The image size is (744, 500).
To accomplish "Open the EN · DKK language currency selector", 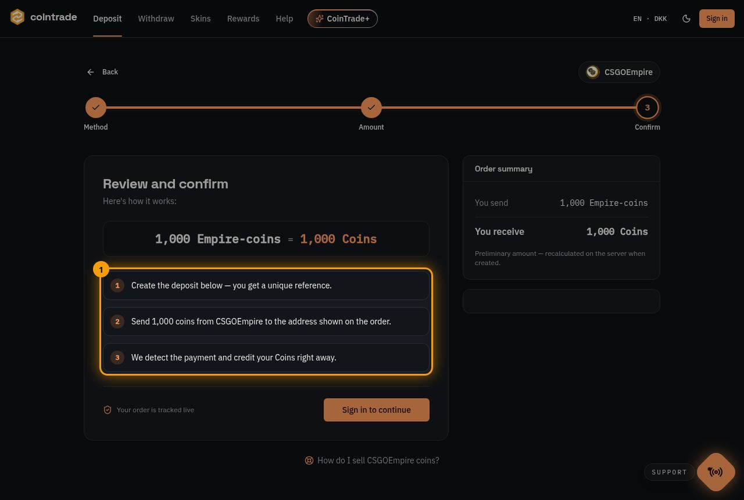I will click(x=650, y=19).
